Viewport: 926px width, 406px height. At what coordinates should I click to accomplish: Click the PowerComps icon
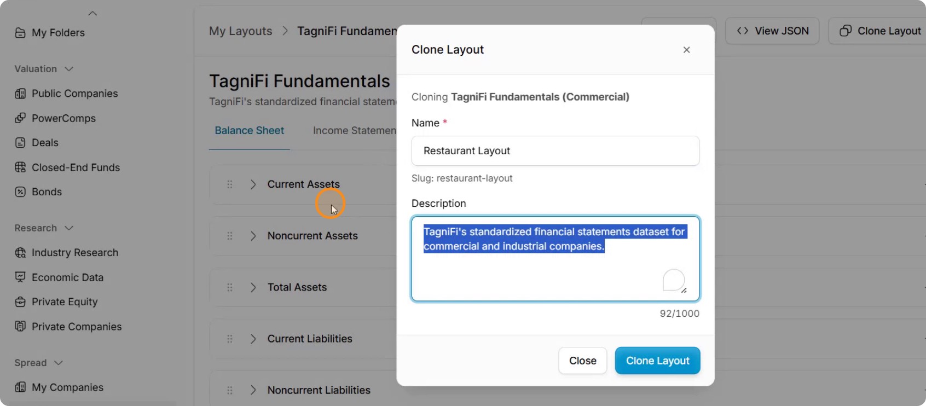click(20, 118)
